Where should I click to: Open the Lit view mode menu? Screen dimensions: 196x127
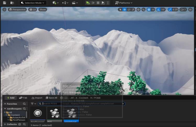(x=33, y=10)
